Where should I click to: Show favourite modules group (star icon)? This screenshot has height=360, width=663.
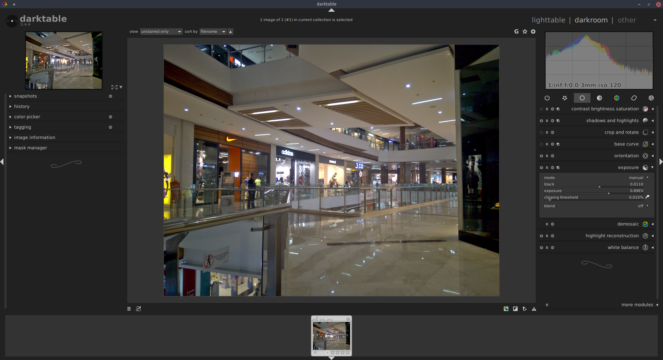coord(565,98)
